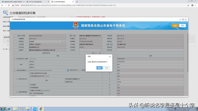Click the dialog message asking to save
The width and height of the screenshot is (198, 111).
[98, 62]
